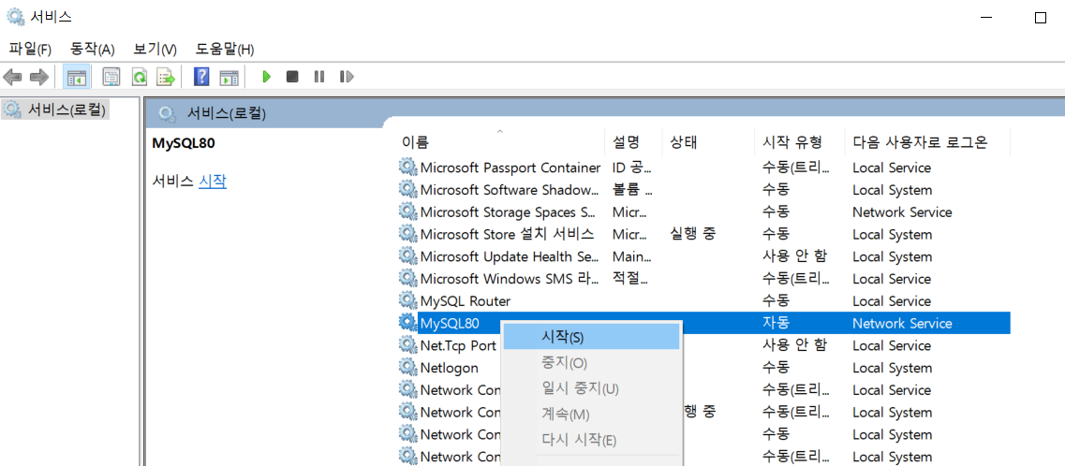Click gear icon beside MySQL Router
This screenshot has height=466, width=1065.
[x=407, y=300]
